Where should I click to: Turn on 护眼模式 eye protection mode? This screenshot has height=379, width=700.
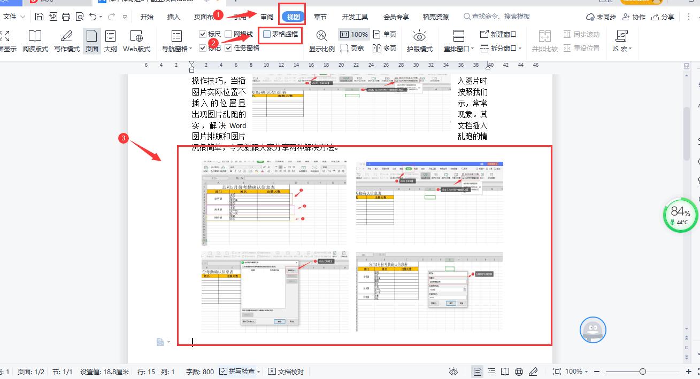[x=419, y=41]
